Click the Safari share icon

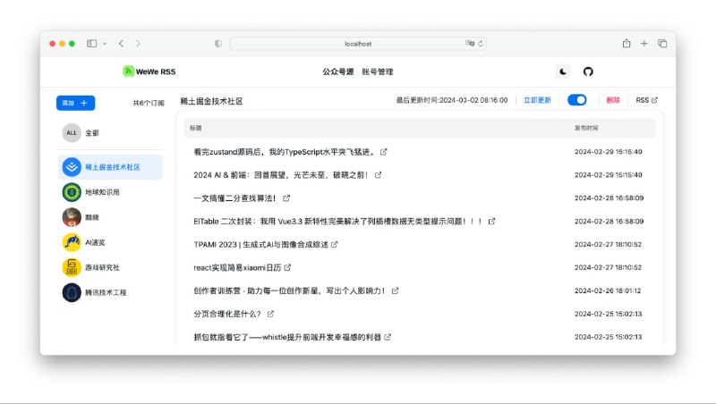[626, 43]
